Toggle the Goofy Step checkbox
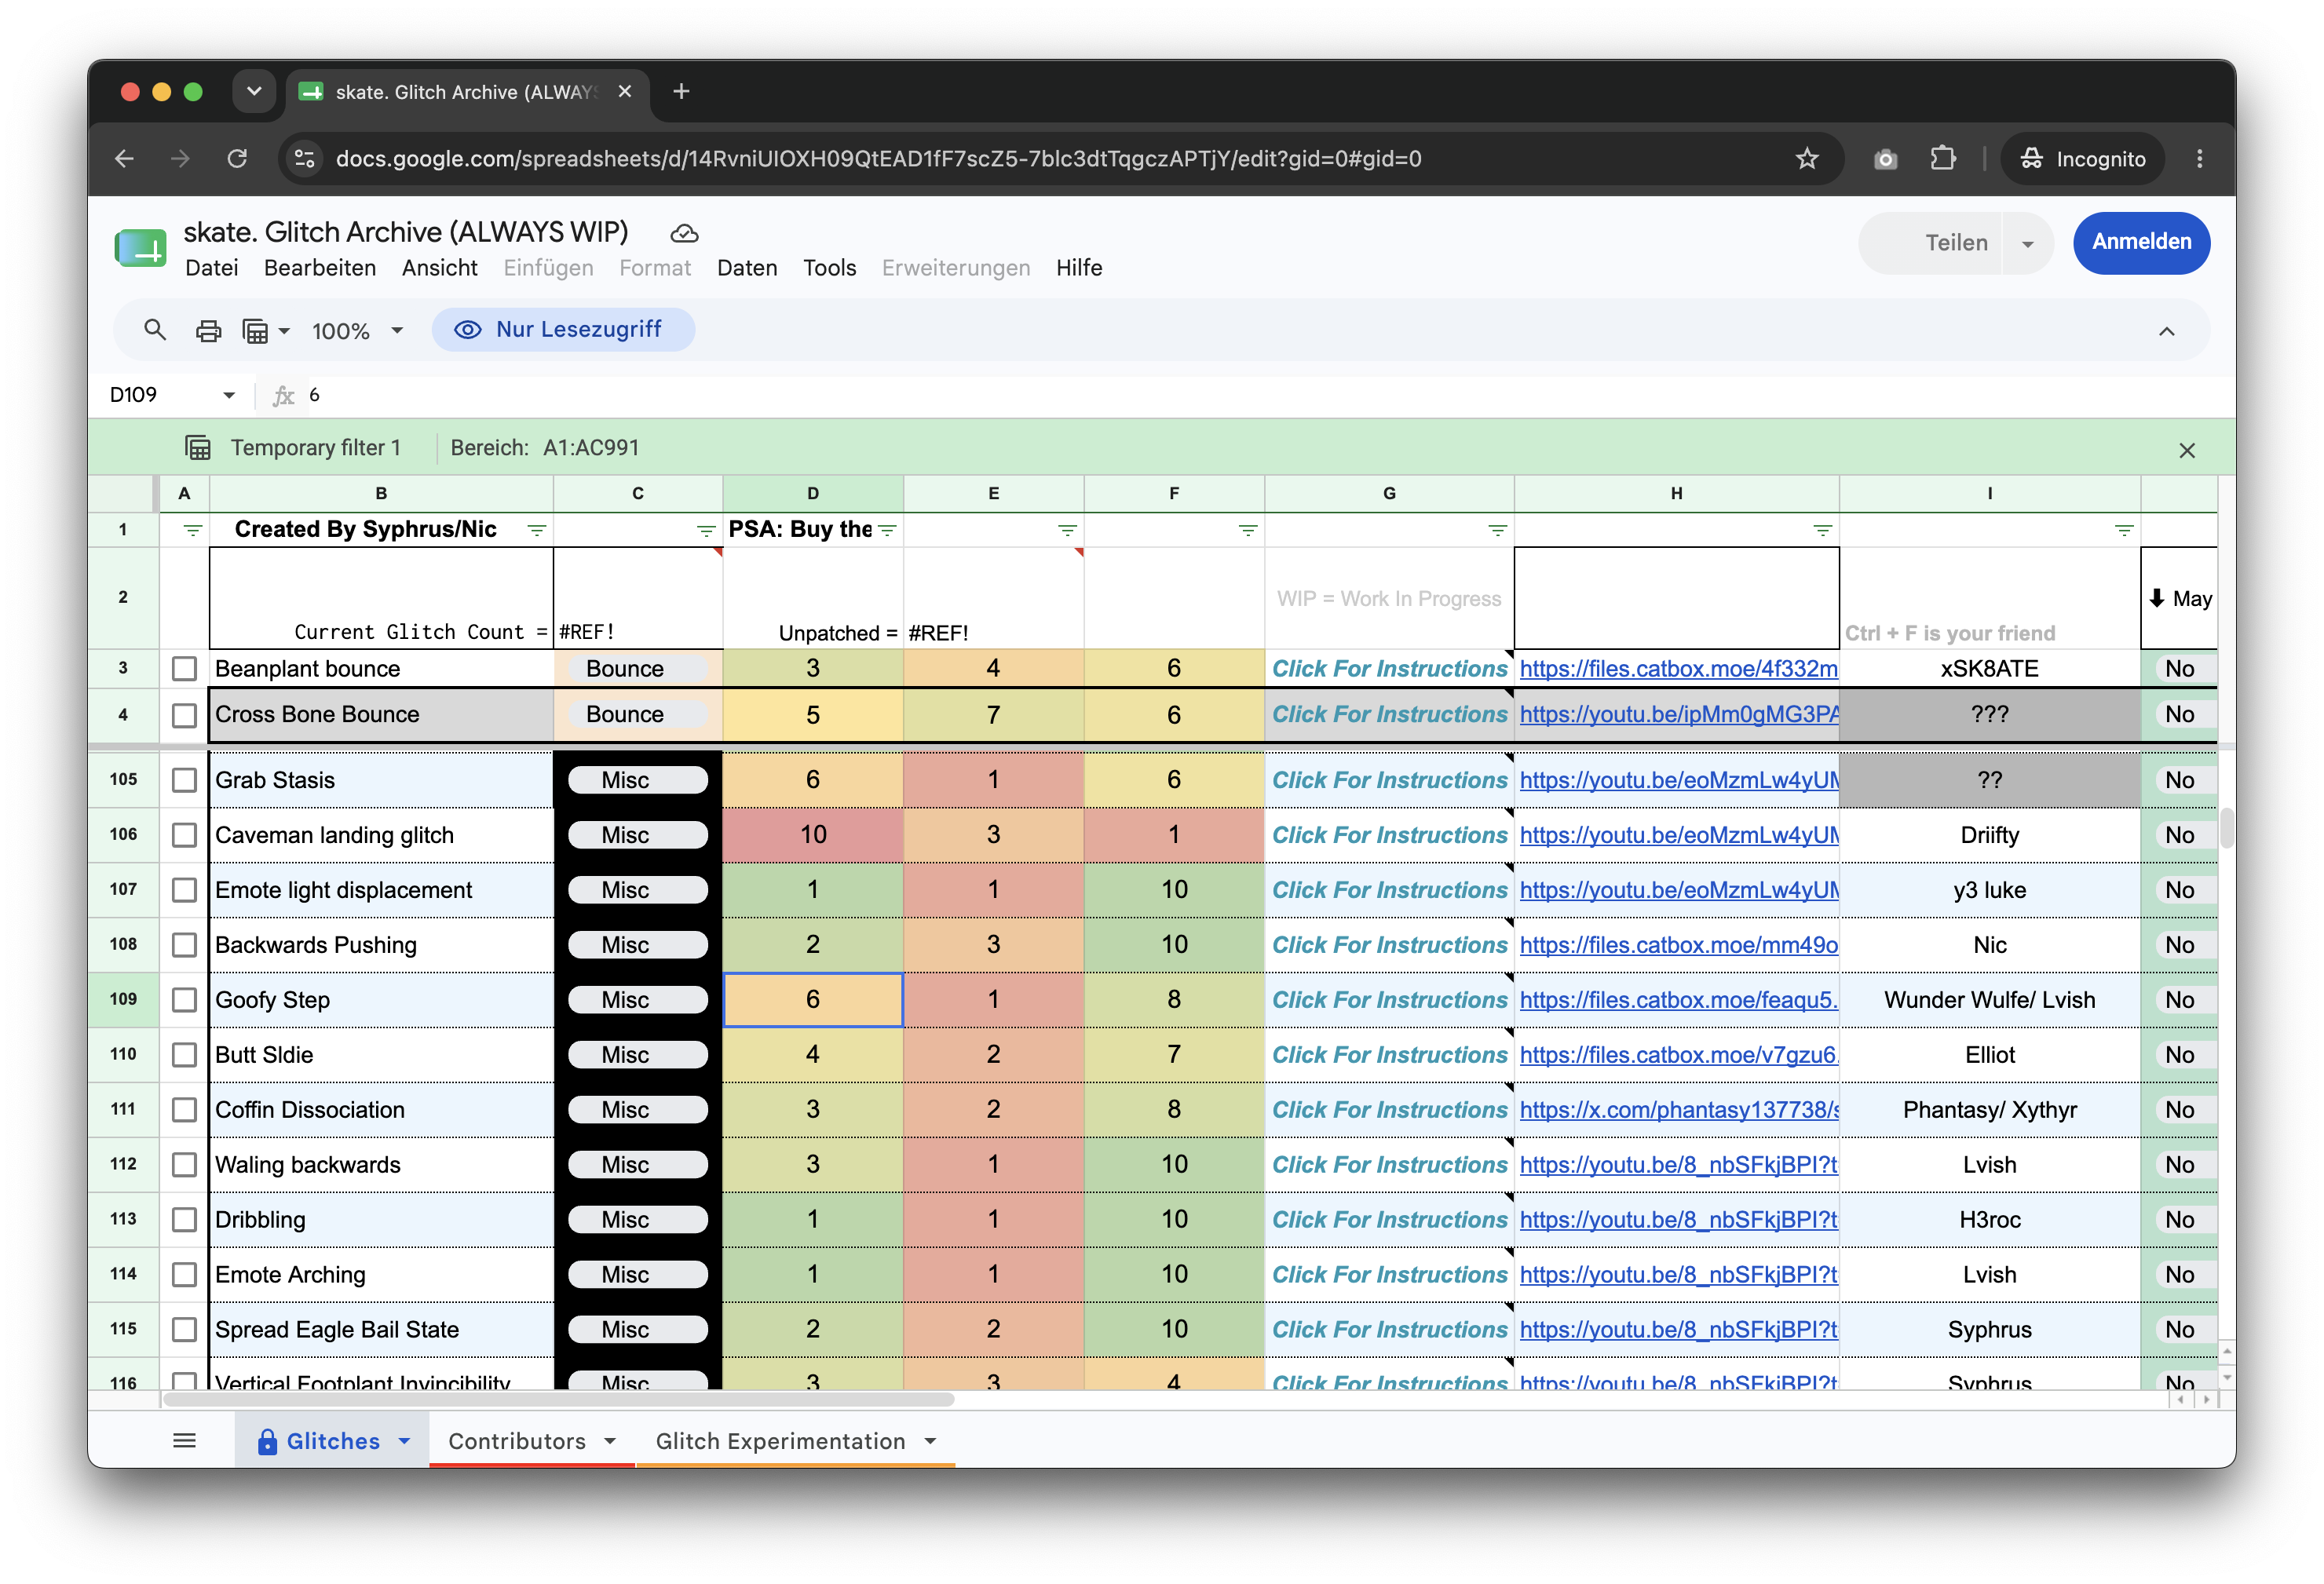This screenshot has height=1584, width=2324. pyautogui.click(x=184, y=1000)
